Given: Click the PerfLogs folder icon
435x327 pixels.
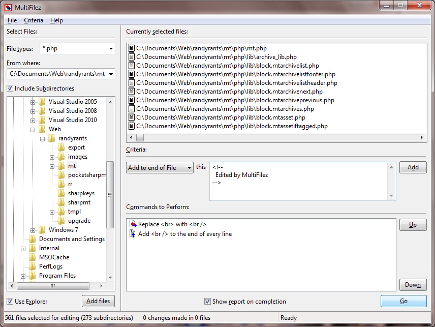Looking at the screenshot, I should tap(32, 267).
